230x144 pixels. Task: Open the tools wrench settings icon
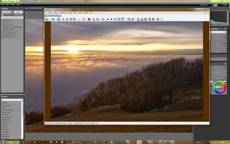pyautogui.click(x=158, y=19)
